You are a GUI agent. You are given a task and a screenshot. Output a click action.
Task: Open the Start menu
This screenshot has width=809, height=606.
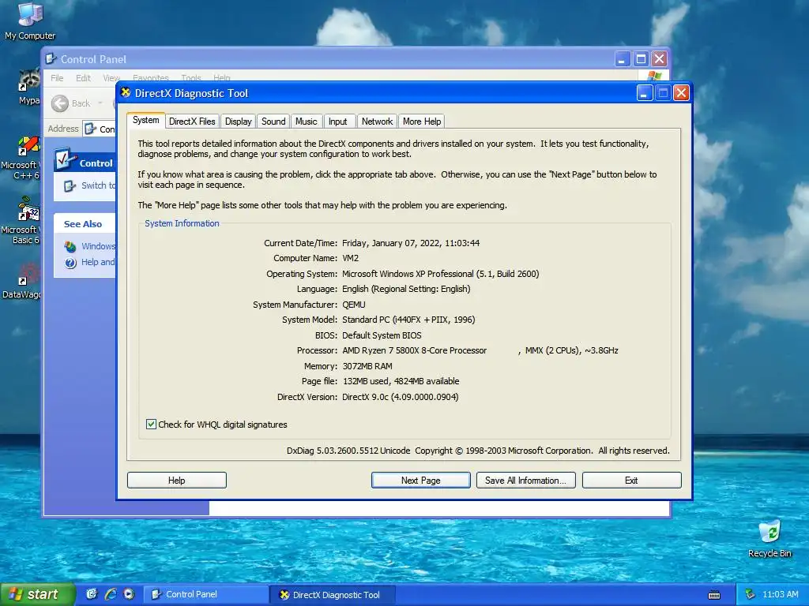coord(37,594)
